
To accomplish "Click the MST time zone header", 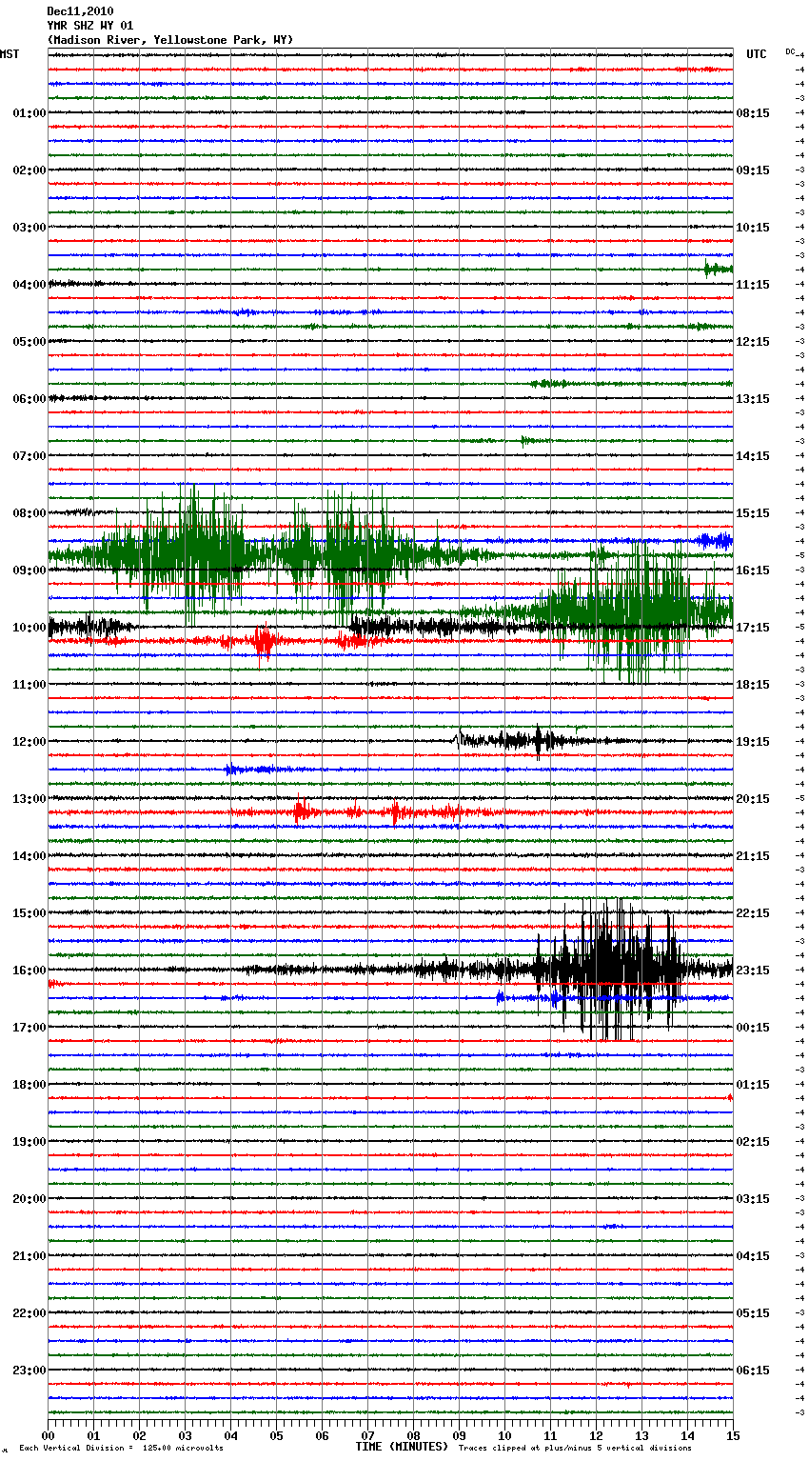I will [10, 54].
